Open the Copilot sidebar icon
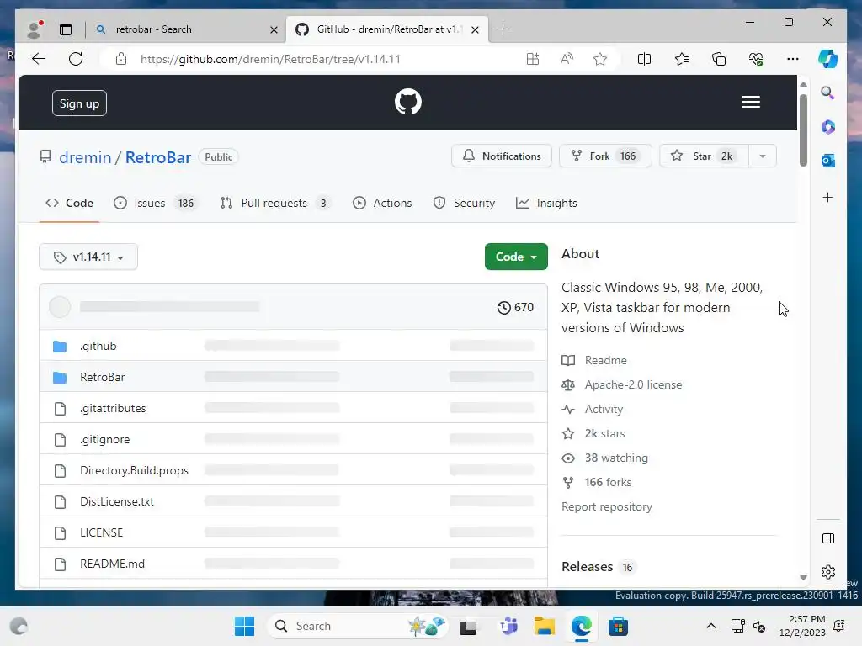Screen dimensions: 862x646 [828, 59]
